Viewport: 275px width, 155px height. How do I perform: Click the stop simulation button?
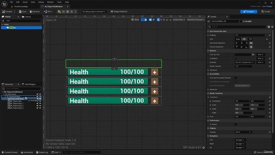click(68, 12)
